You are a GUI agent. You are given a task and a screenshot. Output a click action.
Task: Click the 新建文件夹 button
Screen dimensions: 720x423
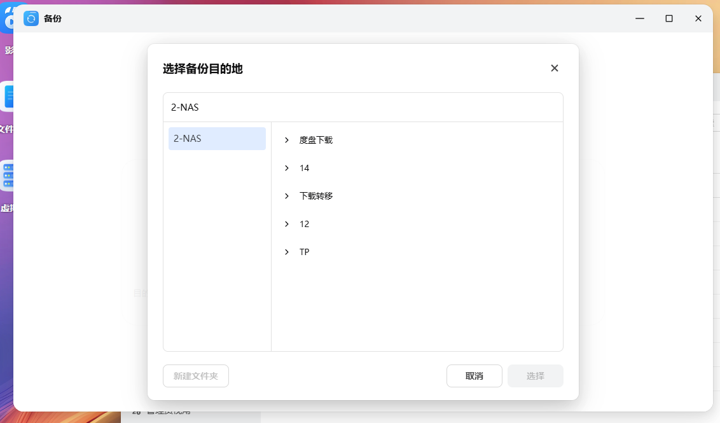(x=196, y=376)
